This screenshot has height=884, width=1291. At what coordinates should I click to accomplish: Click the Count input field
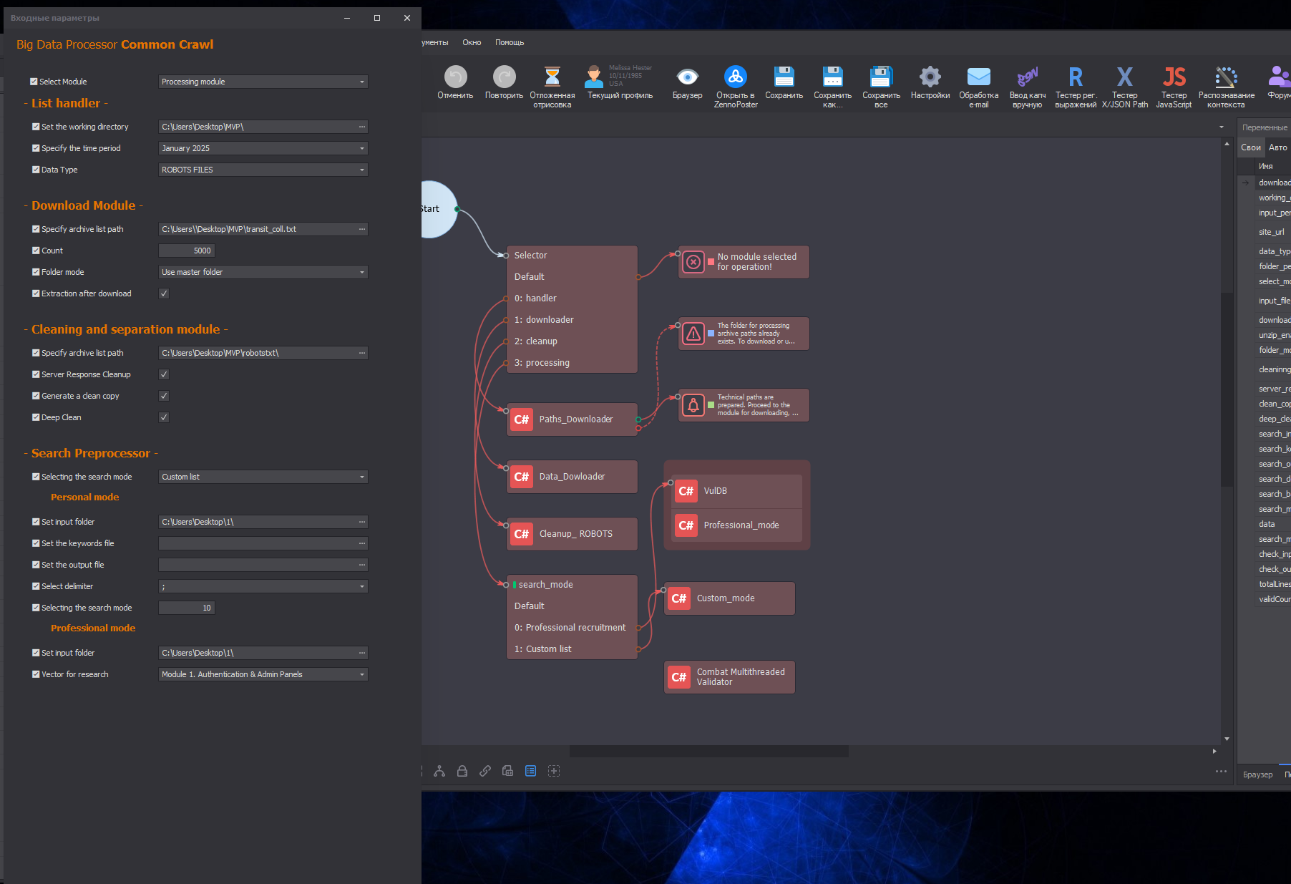click(x=186, y=251)
